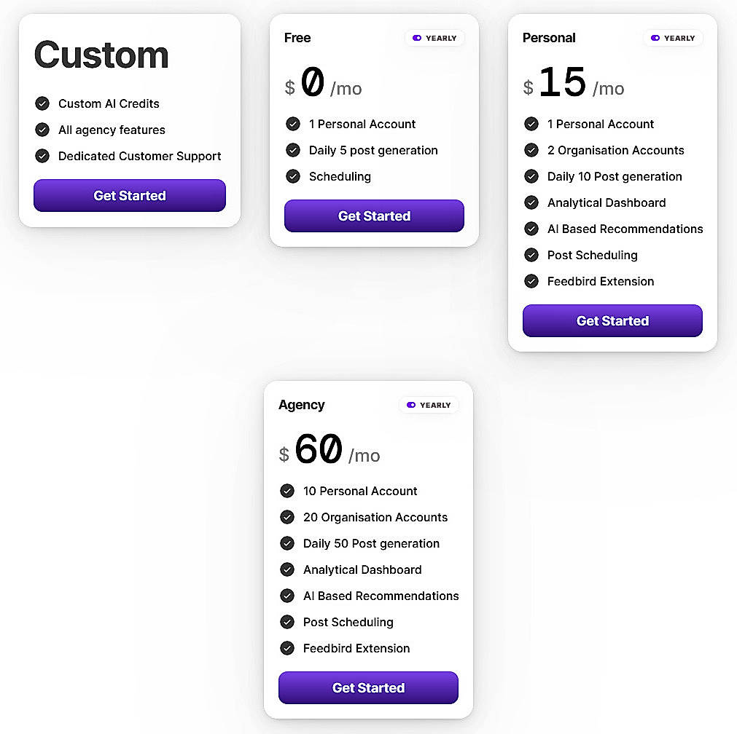Click Get Started under the Custom plan
This screenshot has height=734, width=737.
tap(129, 195)
